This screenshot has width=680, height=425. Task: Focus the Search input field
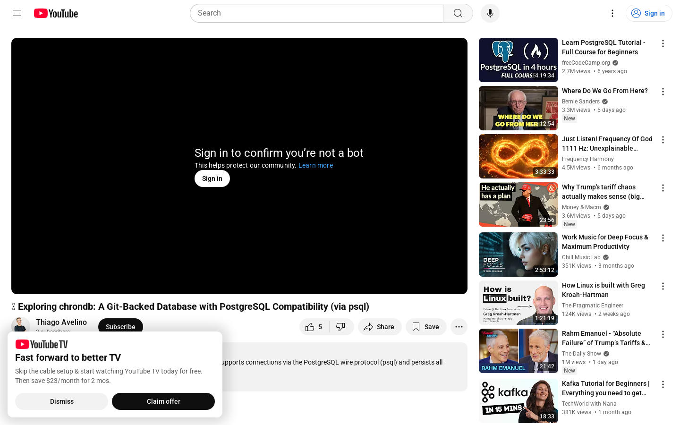click(x=317, y=13)
